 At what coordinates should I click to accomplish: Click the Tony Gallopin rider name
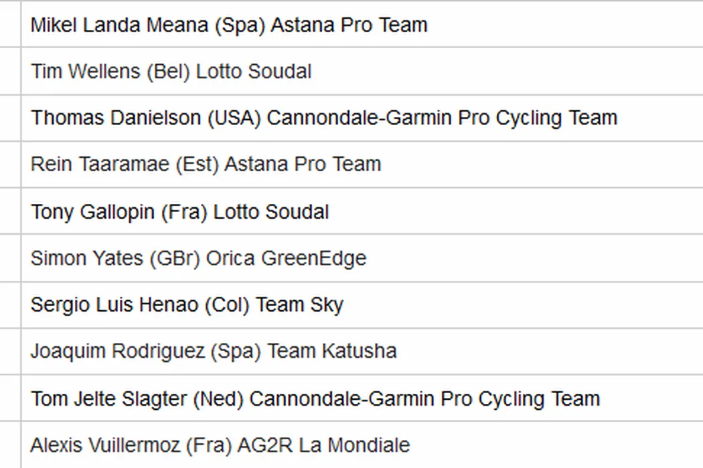(92, 212)
